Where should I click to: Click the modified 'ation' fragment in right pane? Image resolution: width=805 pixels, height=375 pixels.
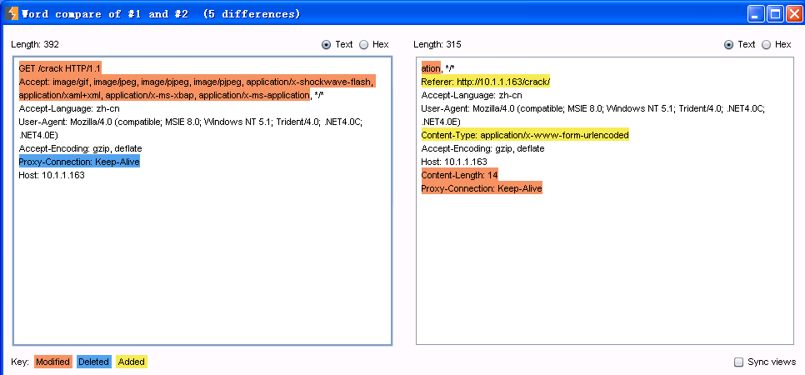431,68
